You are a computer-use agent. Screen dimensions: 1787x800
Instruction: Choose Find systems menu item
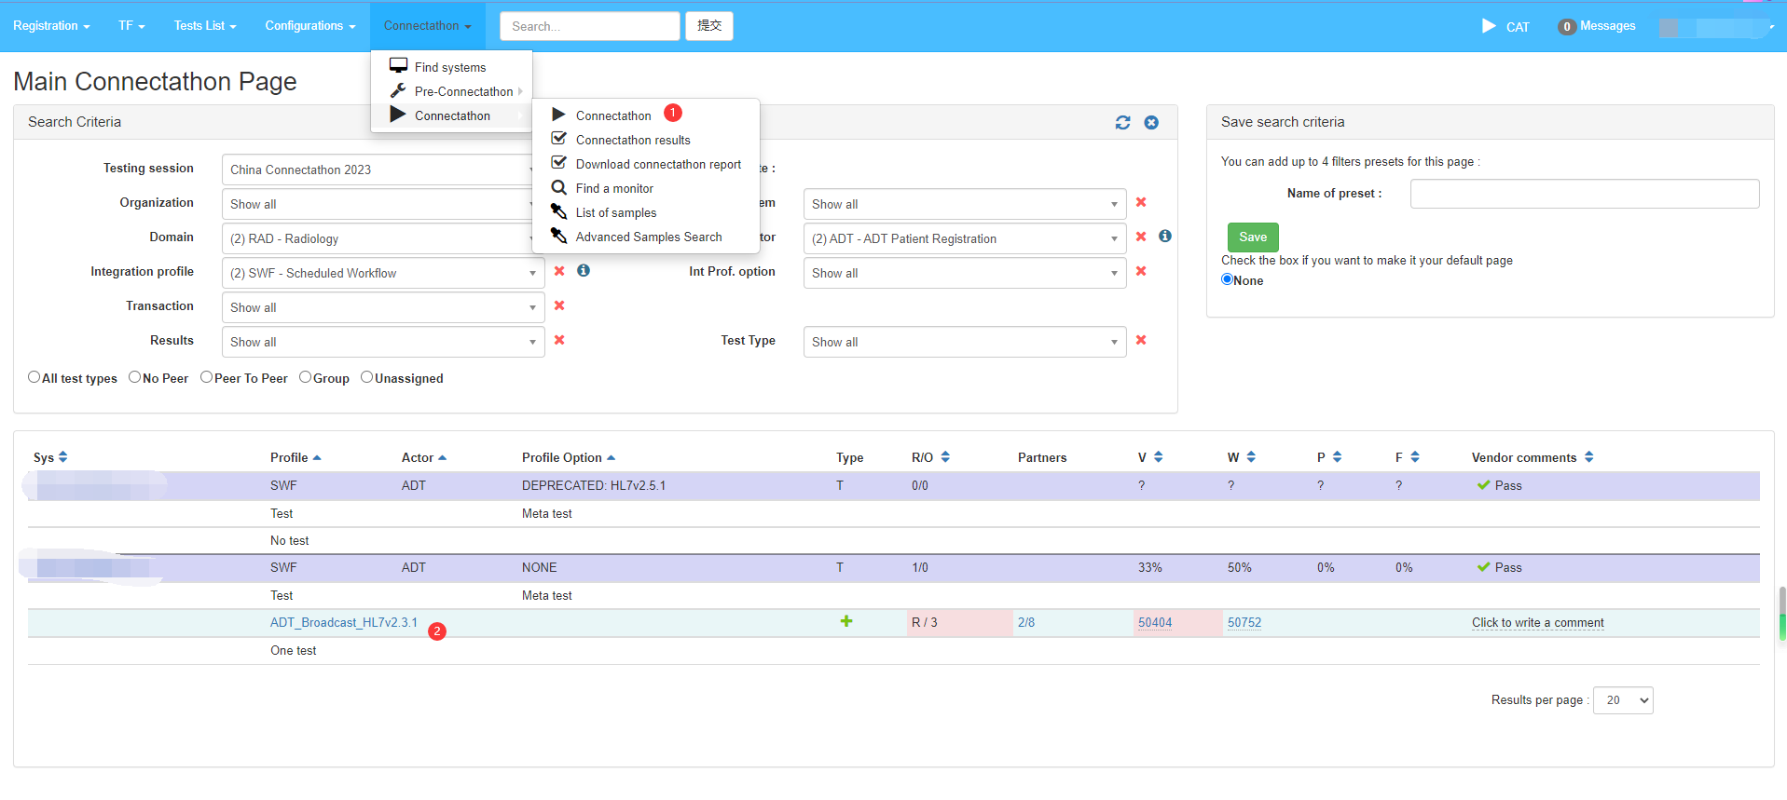pos(451,67)
